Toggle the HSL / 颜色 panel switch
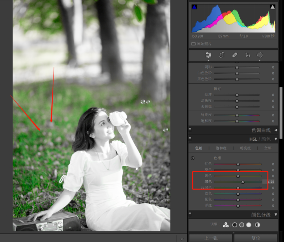Screen dimensions: 284x242 tap(190, 138)
